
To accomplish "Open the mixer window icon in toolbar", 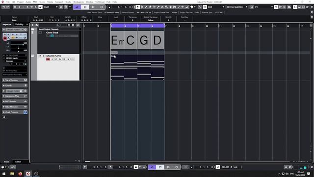I will [289, 7].
